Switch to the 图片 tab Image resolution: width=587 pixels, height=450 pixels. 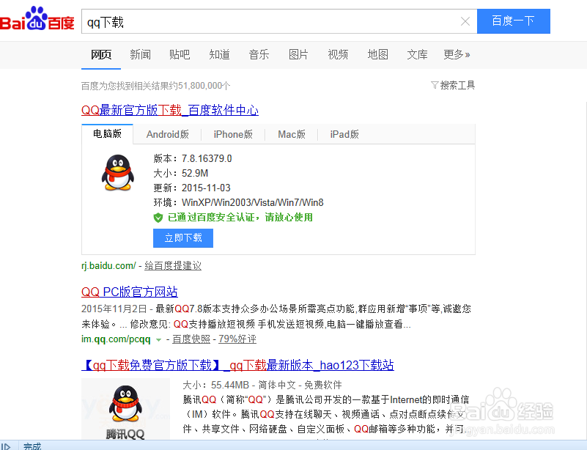(x=298, y=55)
